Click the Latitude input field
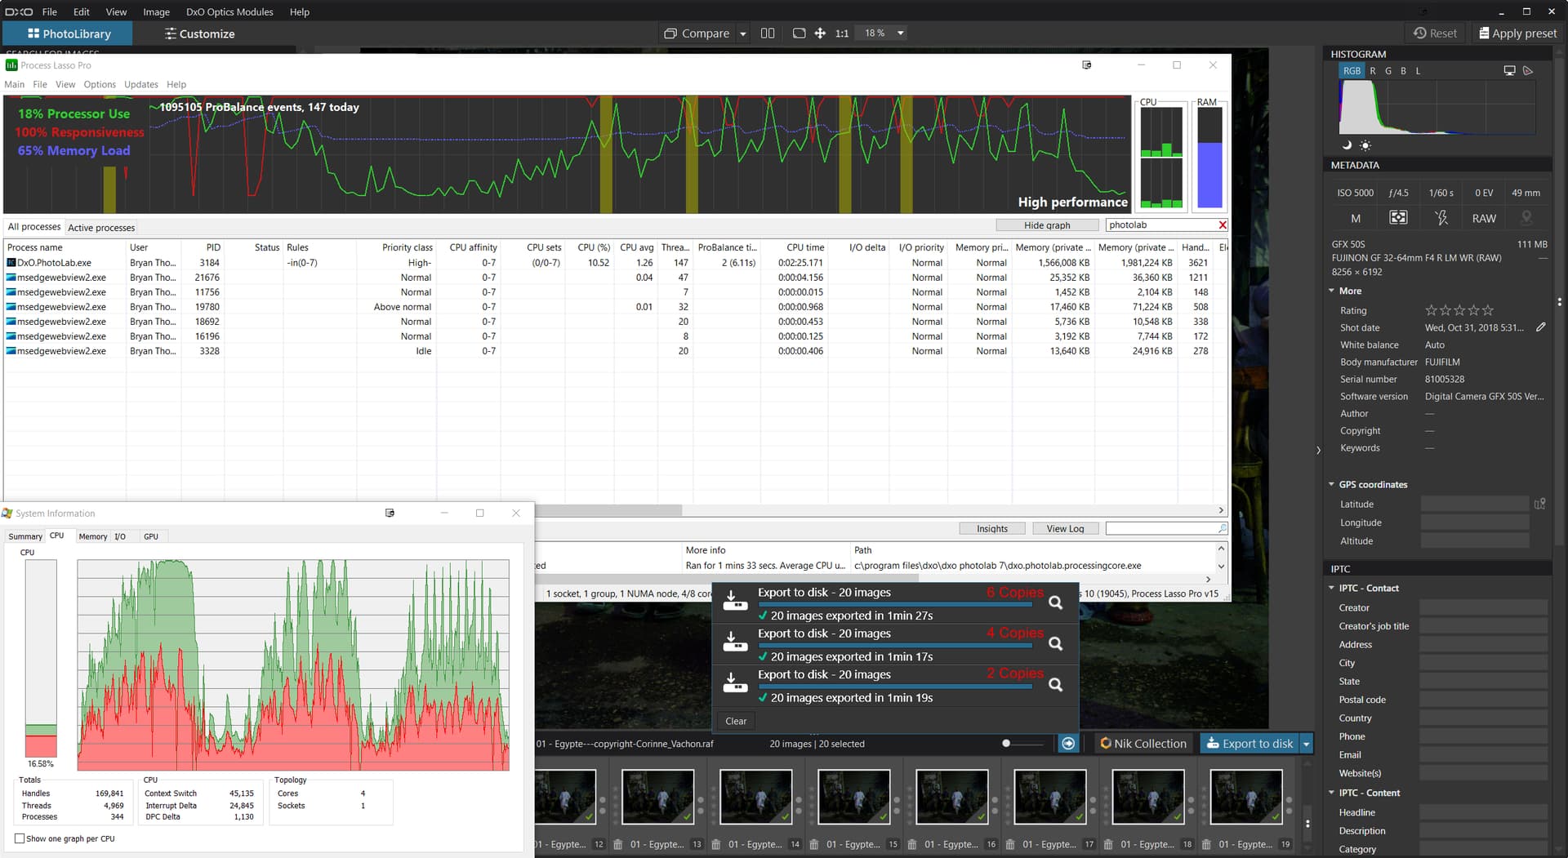1568x858 pixels. pos(1475,505)
